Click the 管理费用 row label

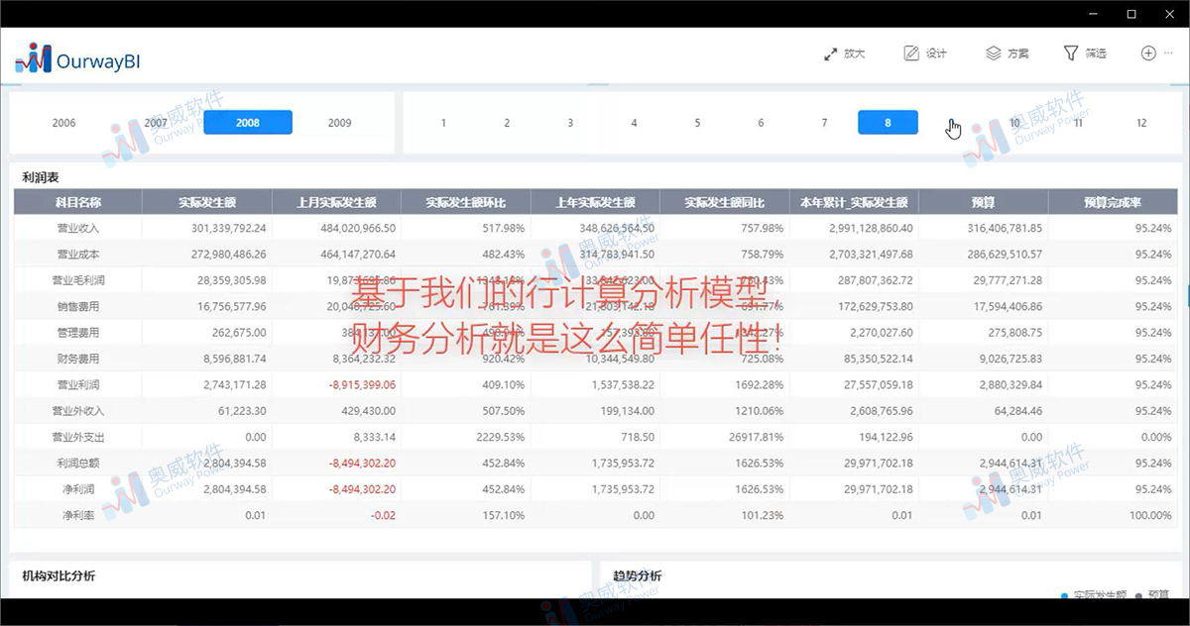[79, 333]
